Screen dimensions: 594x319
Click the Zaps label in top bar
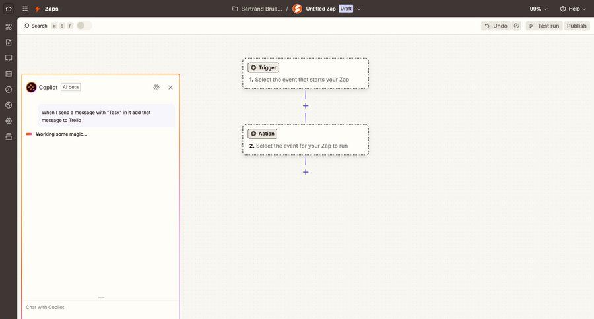coord(51,9)
